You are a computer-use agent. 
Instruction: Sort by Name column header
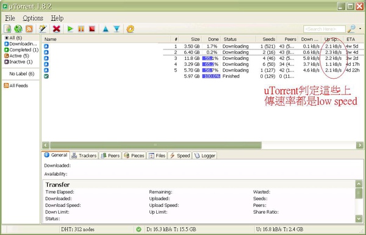[106, 39]
